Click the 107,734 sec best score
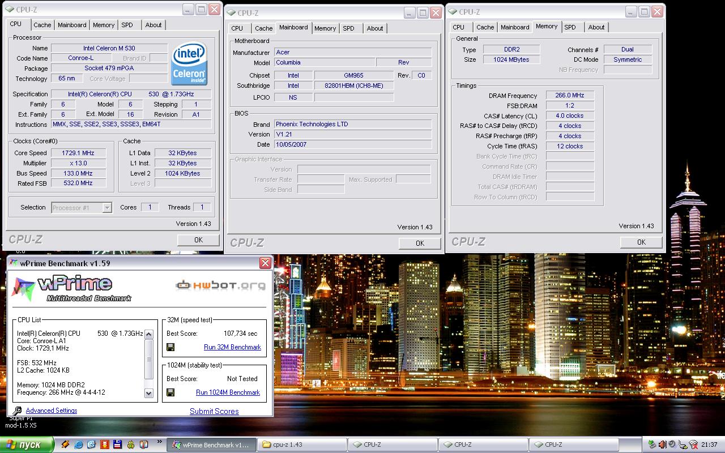Screen dimensions: 725x453 (x=240, y=334)
